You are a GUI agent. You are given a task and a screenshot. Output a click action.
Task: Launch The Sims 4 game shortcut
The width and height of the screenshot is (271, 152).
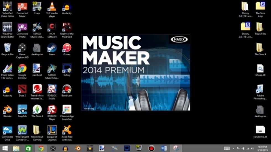point(37,111)
